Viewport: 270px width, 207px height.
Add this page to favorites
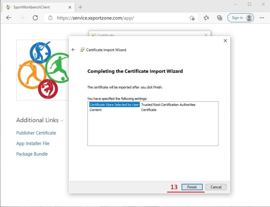click(192, 18)
